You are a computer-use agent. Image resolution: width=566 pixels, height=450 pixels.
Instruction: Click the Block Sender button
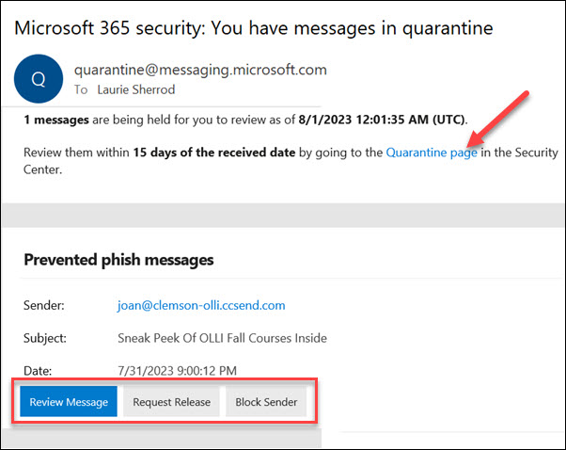coord(266,402)
